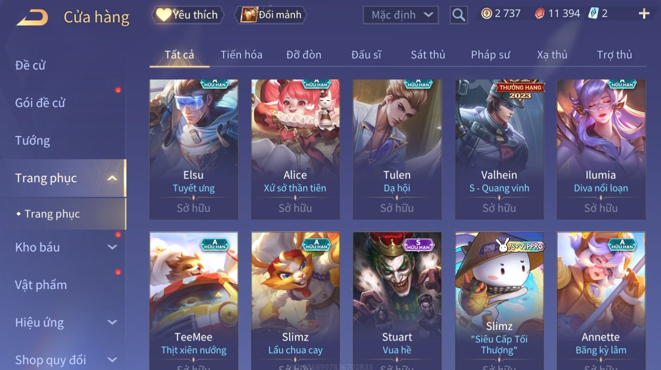661x370 pixels.
Task: Open the search magnifier icon
Action: pyautogui.click(x=459, y=15)
